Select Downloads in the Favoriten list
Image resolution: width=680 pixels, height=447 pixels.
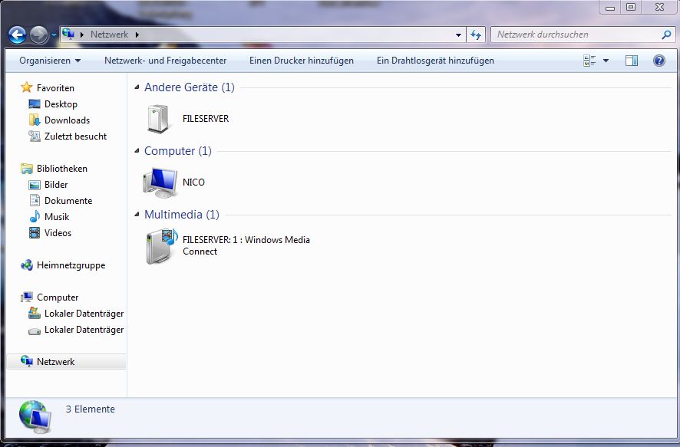(67, 120)
